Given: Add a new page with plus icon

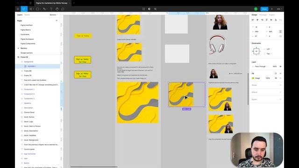Looking at the screenshot, I should pos(57,21).
